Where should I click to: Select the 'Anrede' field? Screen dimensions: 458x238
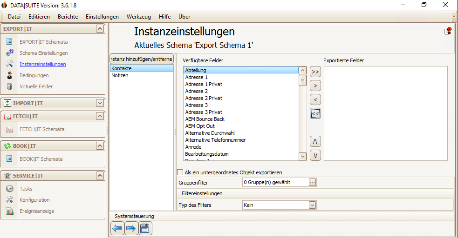[241, 147]
